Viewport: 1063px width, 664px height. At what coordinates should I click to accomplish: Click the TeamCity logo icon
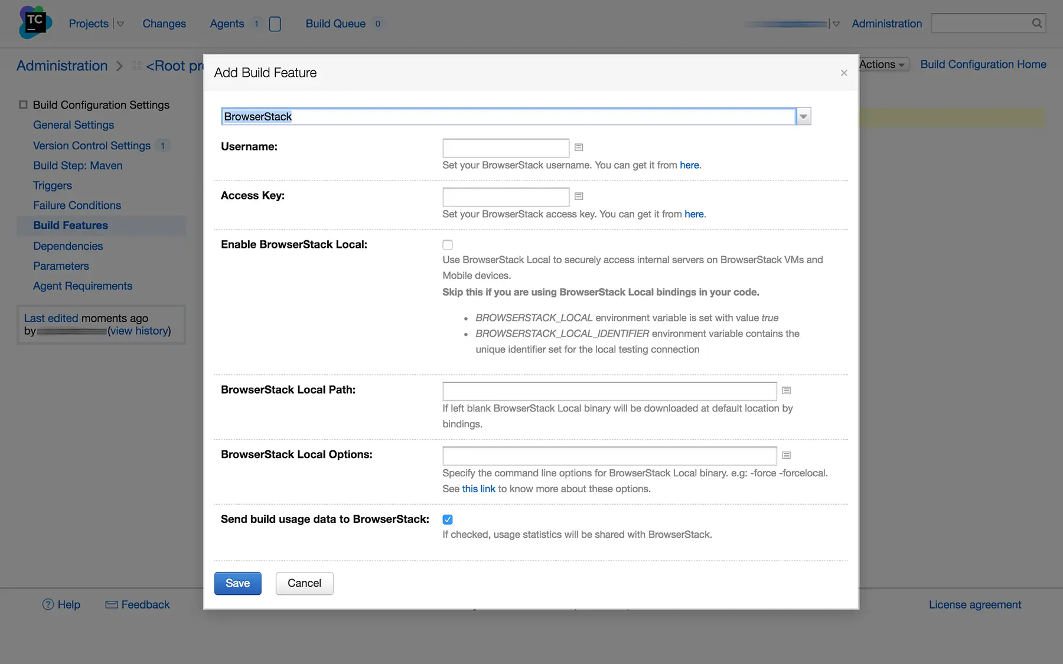click(x=35, y=22)
